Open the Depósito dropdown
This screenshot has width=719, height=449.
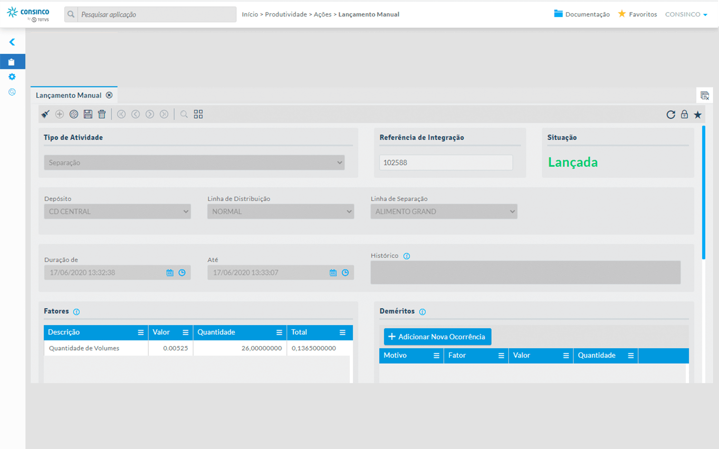click(x=117, y=212)
